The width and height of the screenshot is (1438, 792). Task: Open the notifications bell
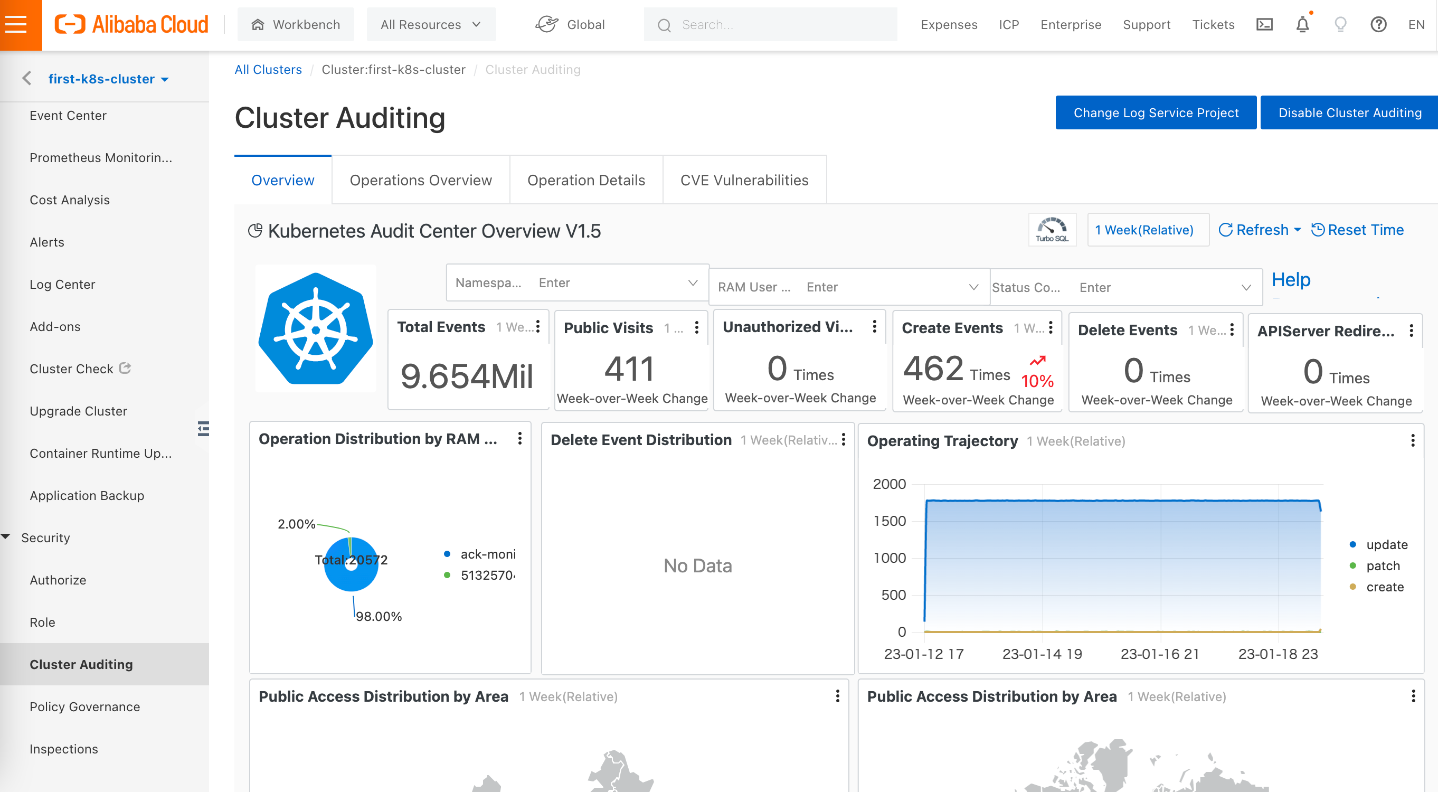coord(1302,25)
